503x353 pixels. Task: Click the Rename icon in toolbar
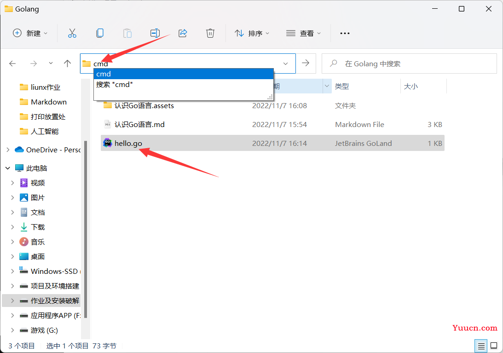point(155,33)
